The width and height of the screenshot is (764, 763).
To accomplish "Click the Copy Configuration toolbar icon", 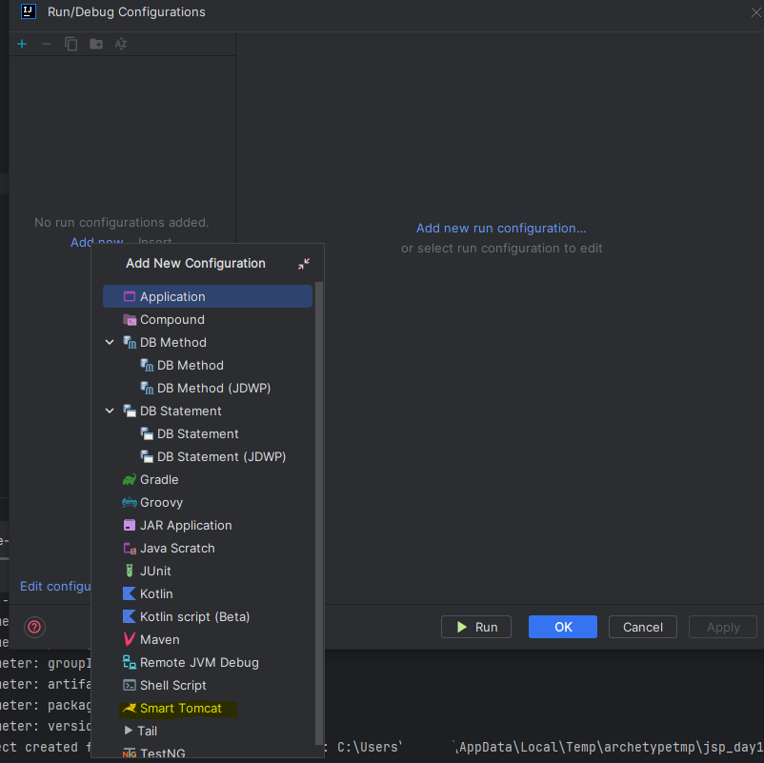I will point(71,44).
